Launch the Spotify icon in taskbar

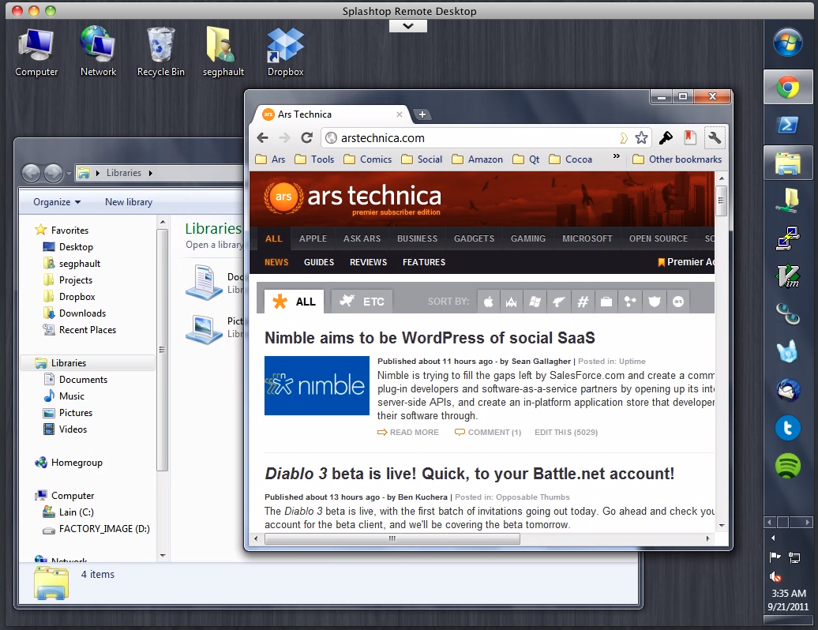point(788,465)
